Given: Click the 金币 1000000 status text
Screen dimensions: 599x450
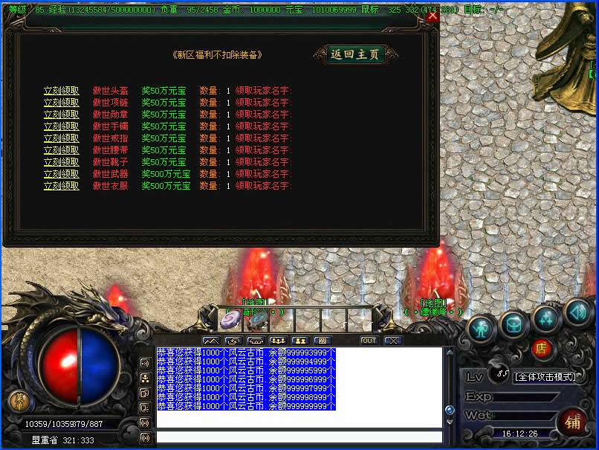Looking at the screenshot, I should click(250, 9).
